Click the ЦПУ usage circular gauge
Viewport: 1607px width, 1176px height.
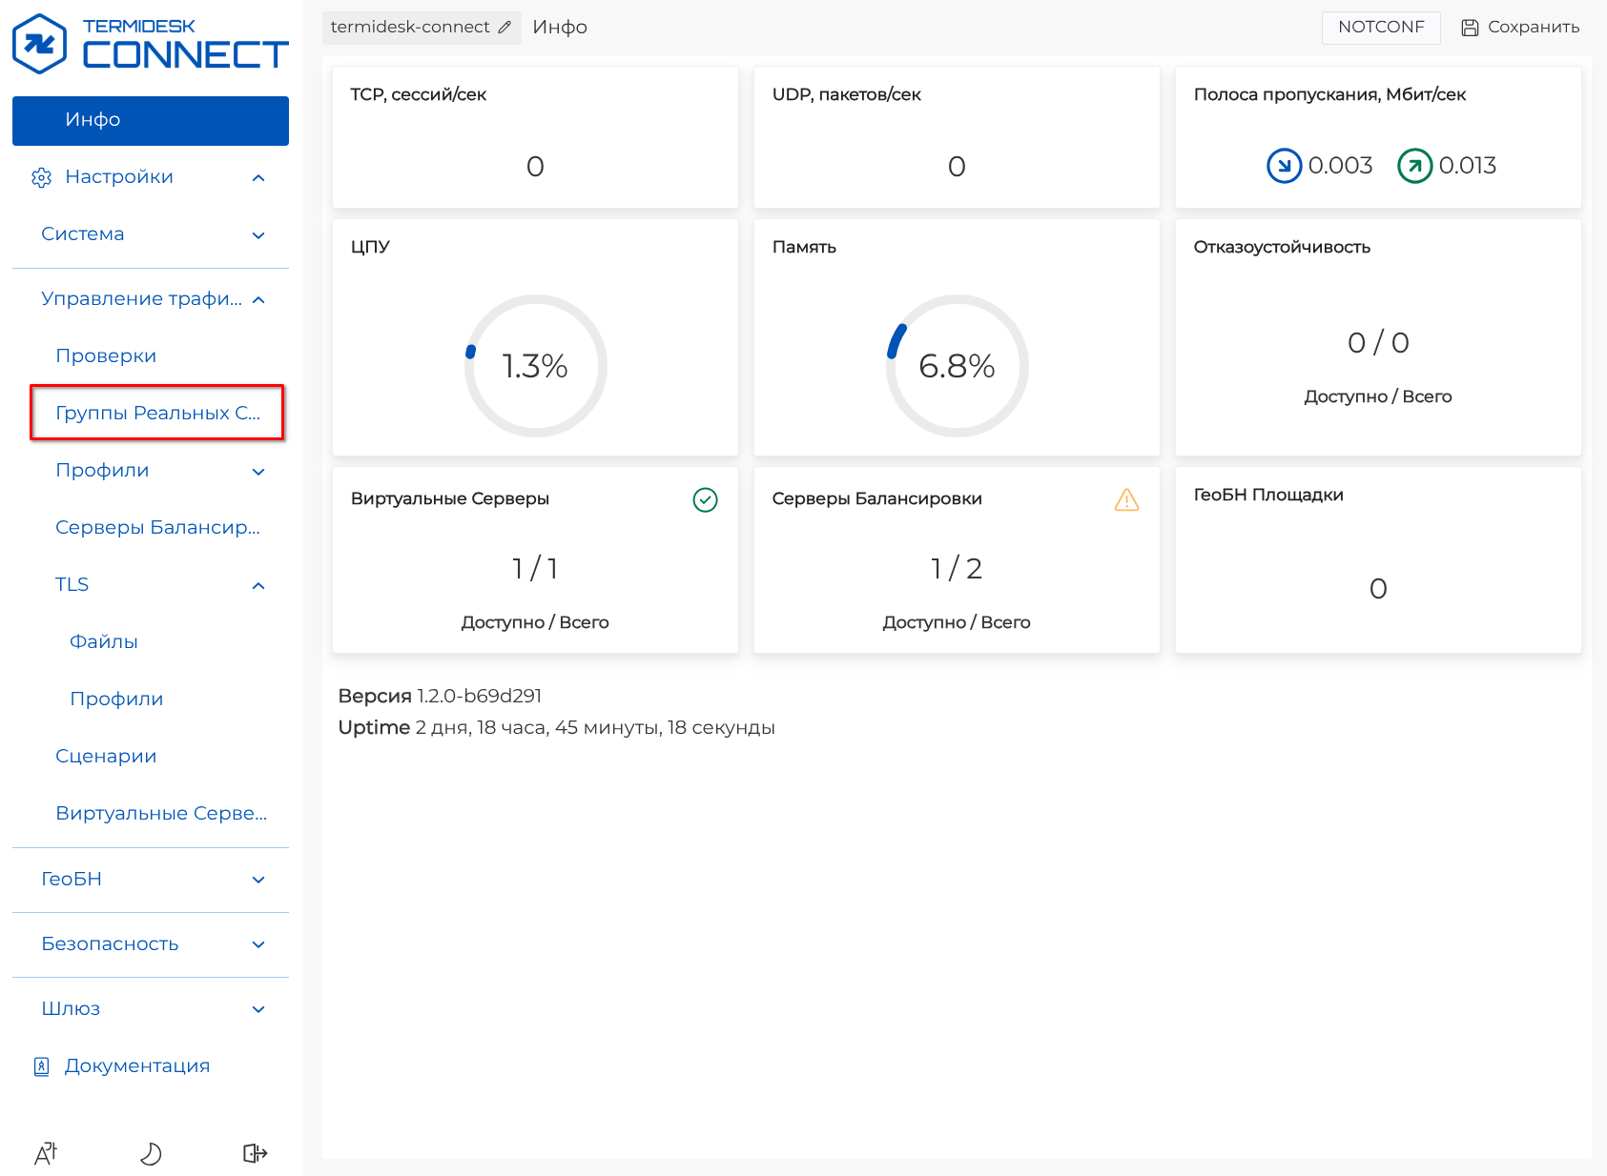coord(535,366)
